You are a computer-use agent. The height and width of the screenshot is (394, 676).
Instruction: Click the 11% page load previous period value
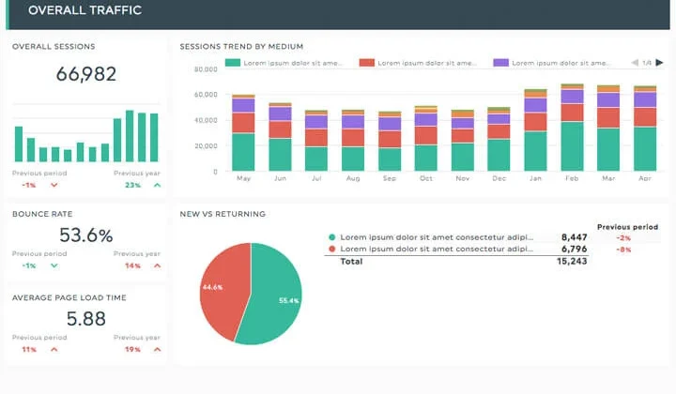pyautogui.click(x=29, y=349)
